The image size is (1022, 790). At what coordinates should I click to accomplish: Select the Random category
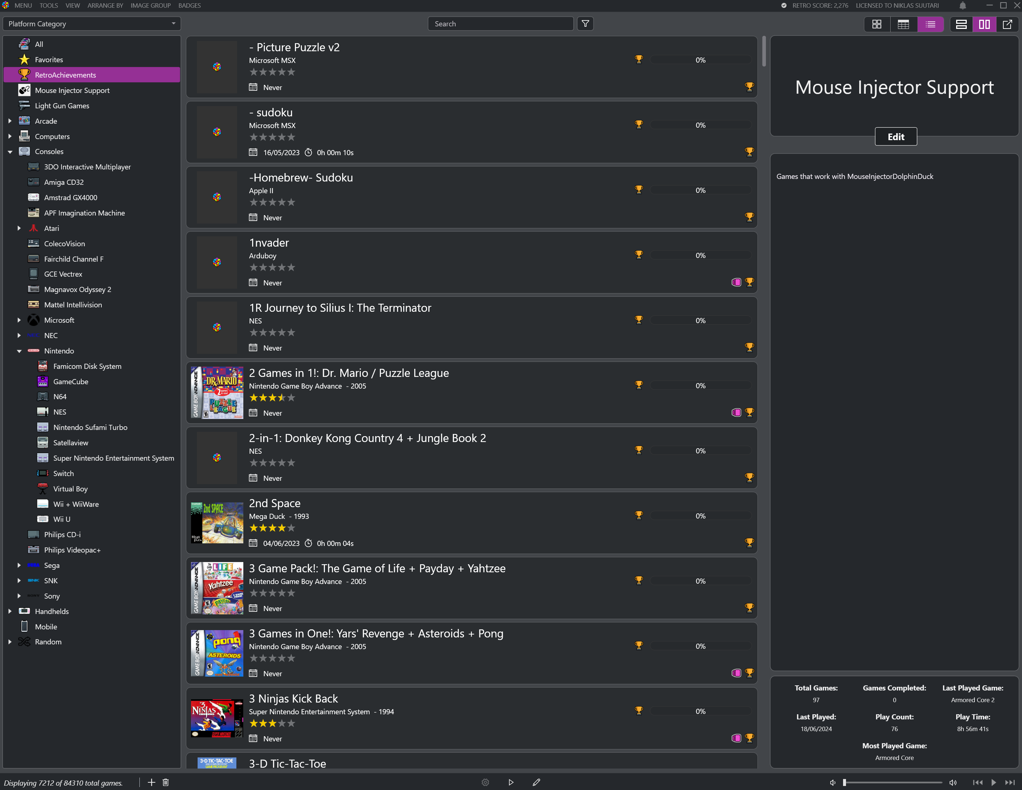92,642
